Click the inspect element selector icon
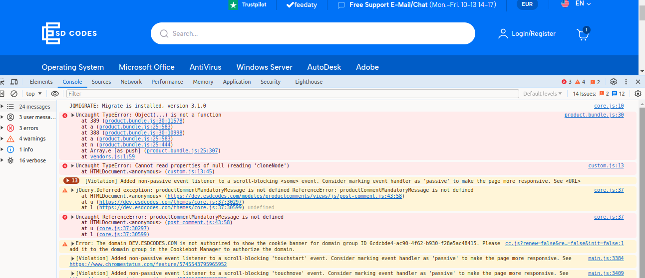This screenshot has width=645, height=278. [2, 82]
